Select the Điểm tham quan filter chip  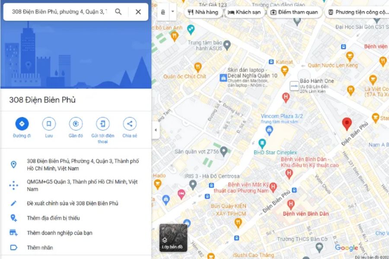(294, 12)
